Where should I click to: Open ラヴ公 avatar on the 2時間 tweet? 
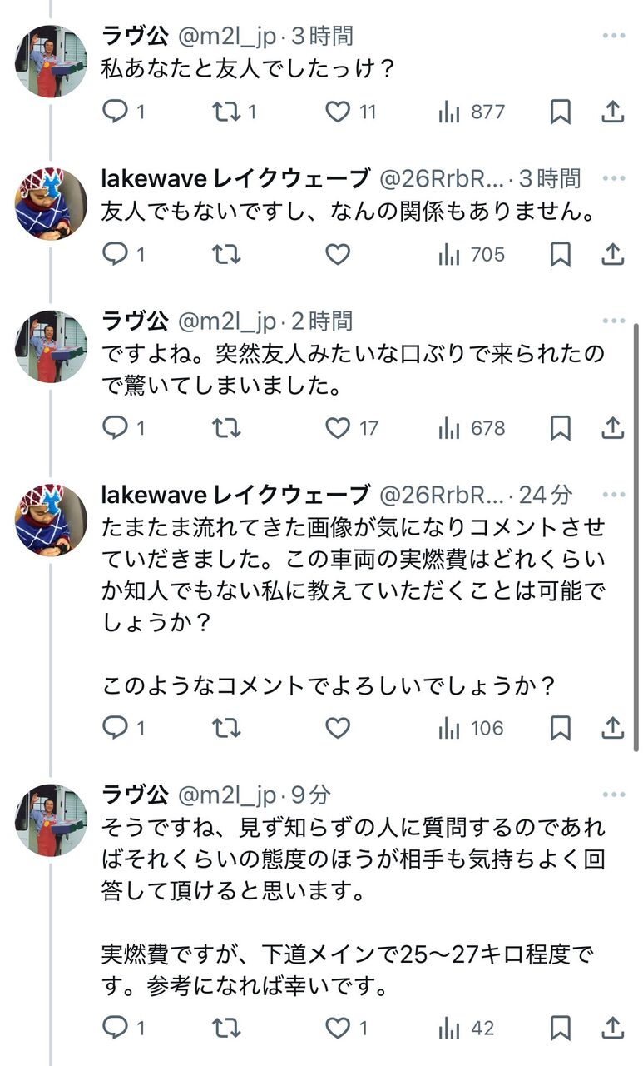pyautogui.click(x=51, y=346)
